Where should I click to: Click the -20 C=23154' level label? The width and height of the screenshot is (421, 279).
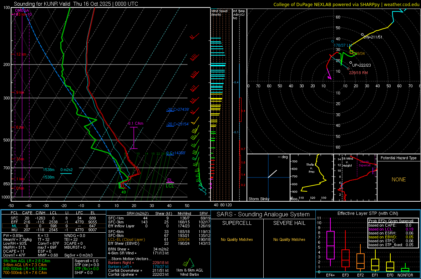coord(177,124)
